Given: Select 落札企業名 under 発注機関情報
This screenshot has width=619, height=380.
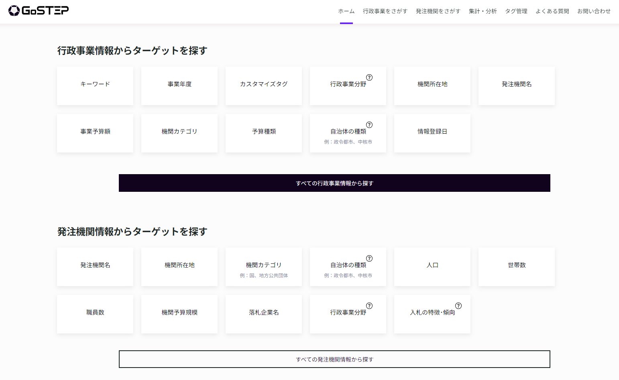Looking at the screenshot, I should coord(263,313).
